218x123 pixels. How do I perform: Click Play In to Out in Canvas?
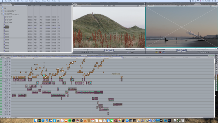point(179,50)
